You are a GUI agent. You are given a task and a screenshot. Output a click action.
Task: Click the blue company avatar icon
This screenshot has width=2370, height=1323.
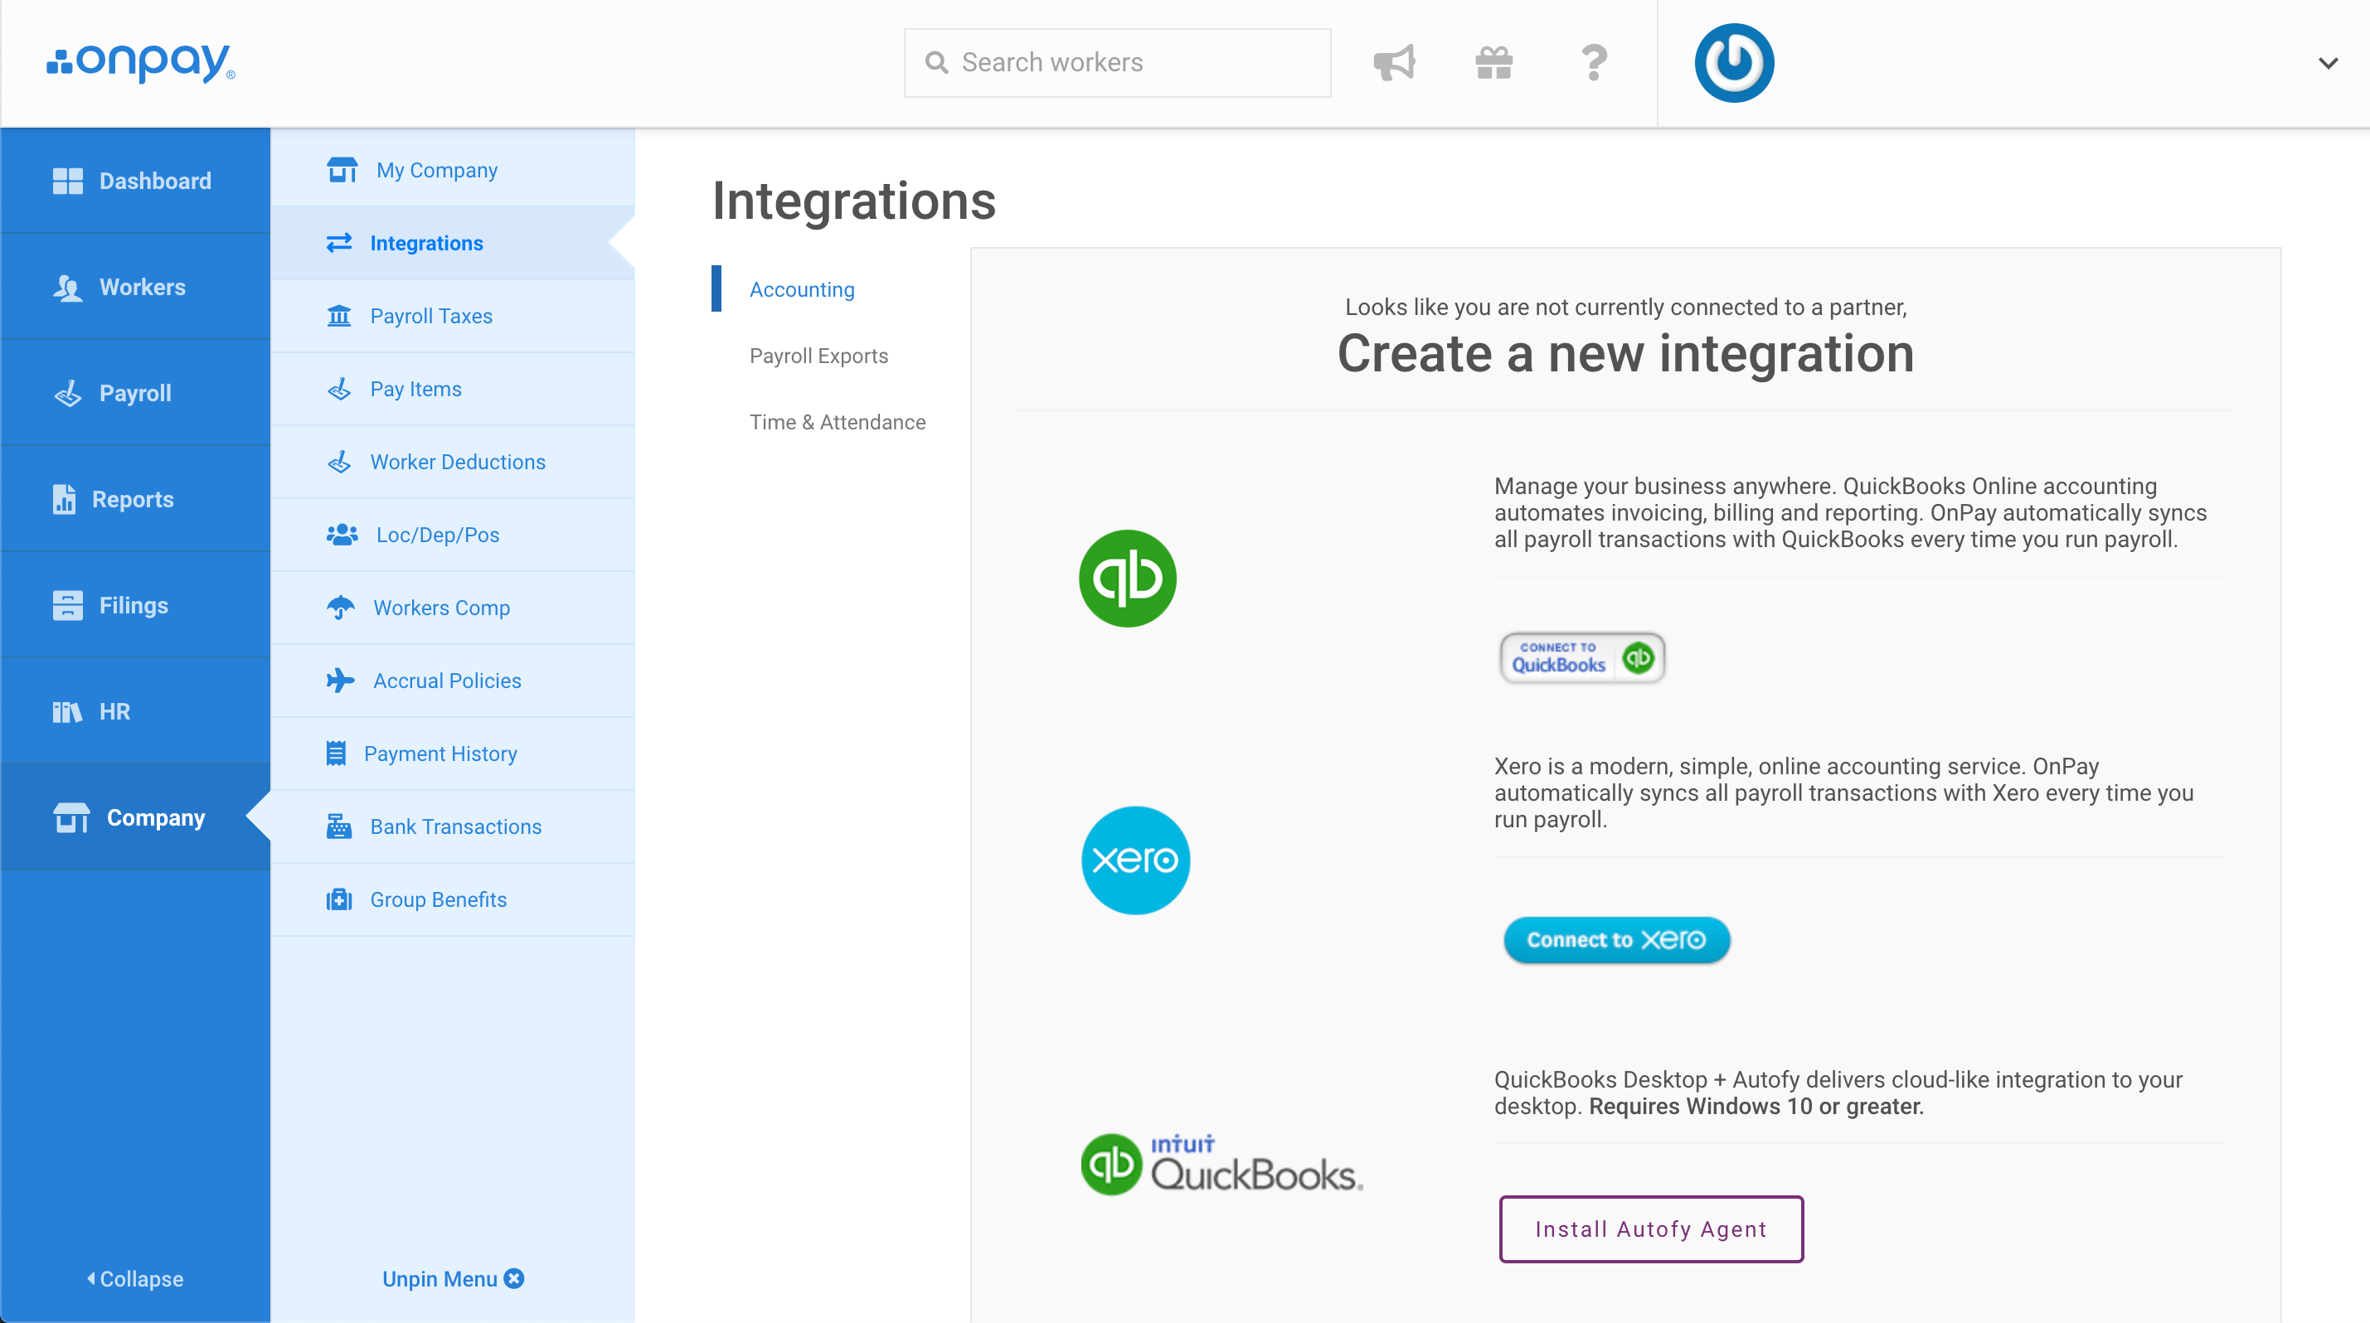pos(1734,62)
